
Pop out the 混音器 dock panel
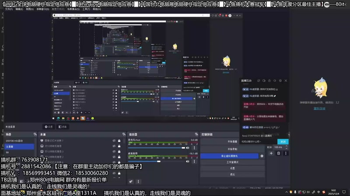coord(196,134)
